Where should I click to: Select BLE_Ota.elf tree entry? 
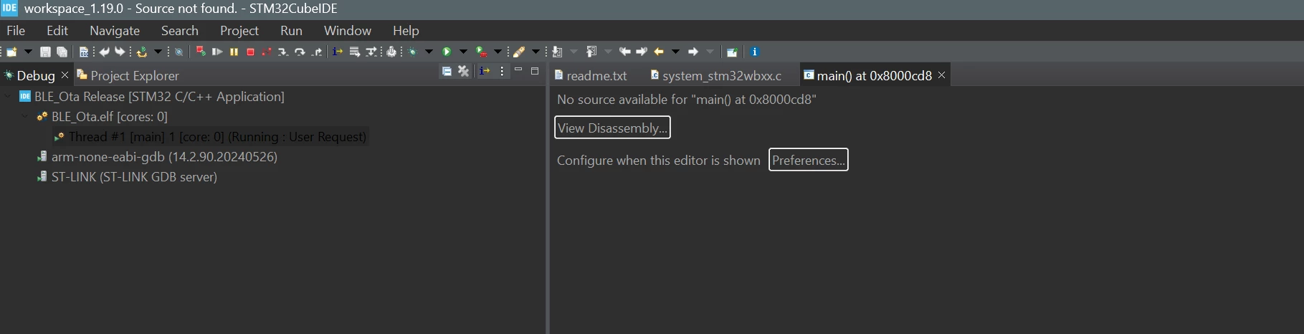(103, 116)
